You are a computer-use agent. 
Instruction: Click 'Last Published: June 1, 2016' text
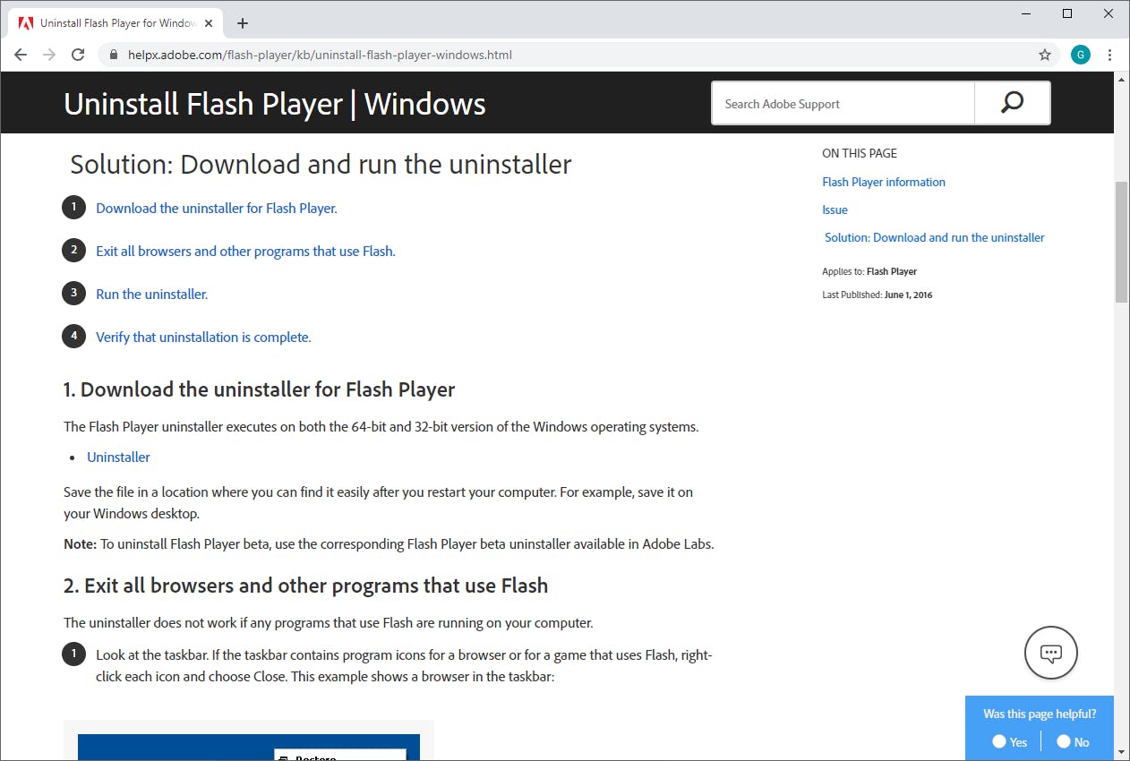click(x=877, y=295)
